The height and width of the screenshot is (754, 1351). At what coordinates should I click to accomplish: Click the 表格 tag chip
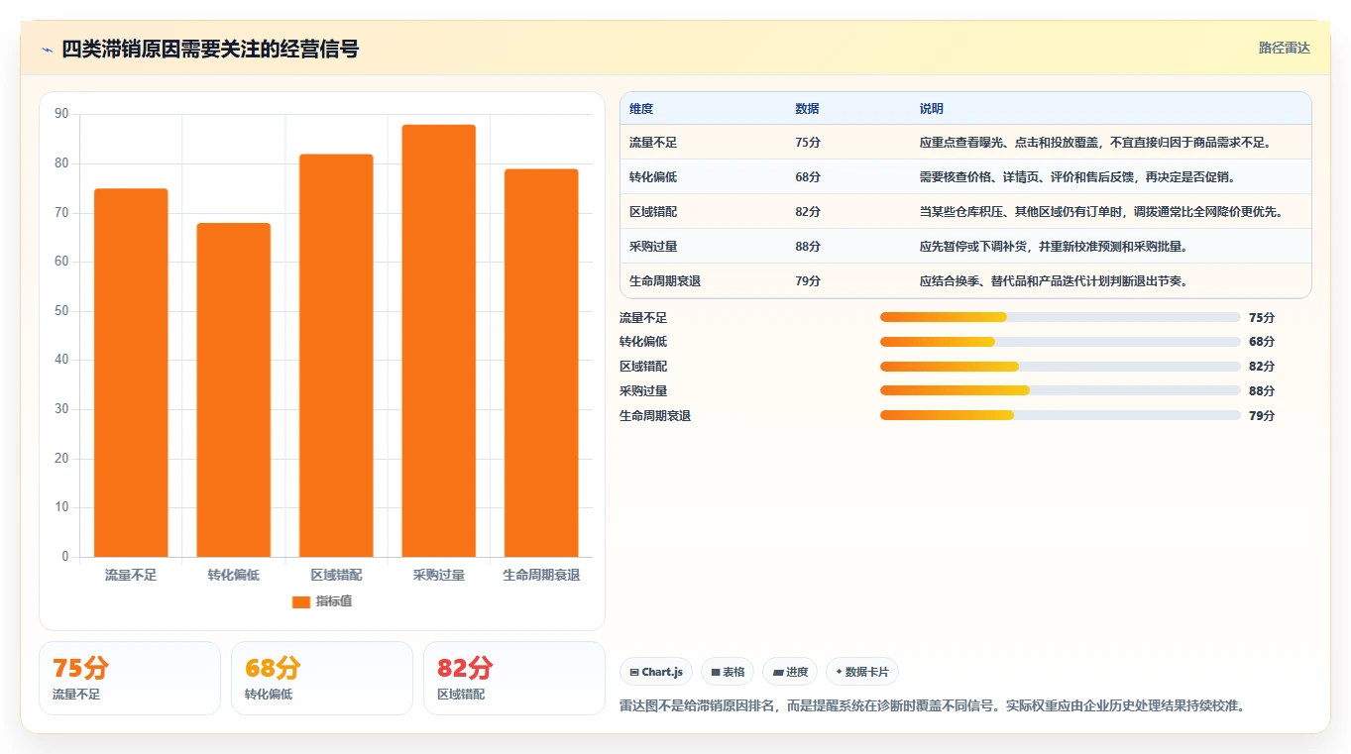coord(728,672)
